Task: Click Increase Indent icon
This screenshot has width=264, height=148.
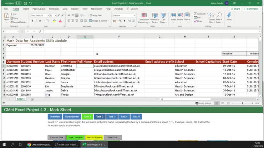Action: pos(85,21)
